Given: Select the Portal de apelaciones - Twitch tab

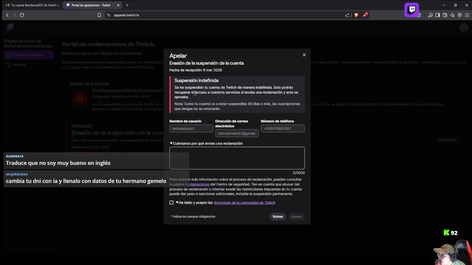Looking at the screenshot, I should [92, 5].
